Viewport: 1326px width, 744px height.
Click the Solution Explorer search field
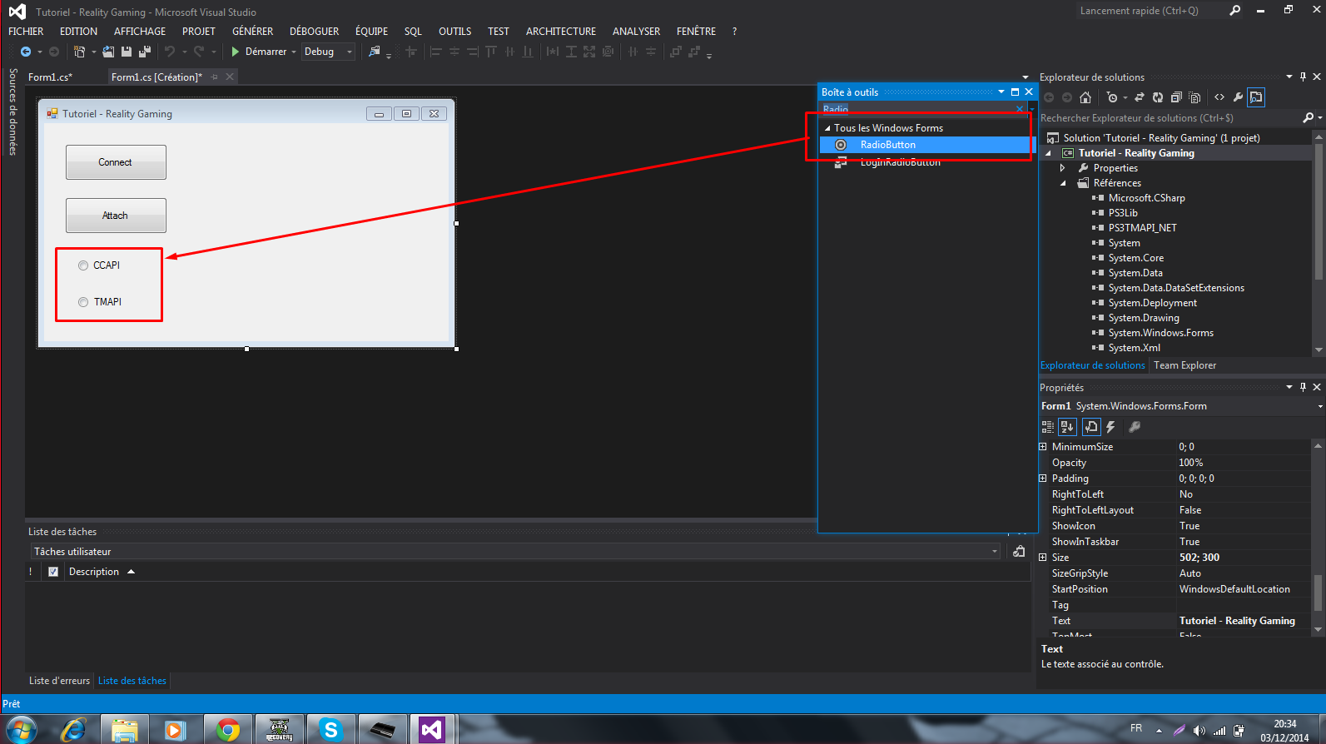pyautogui.click(x=1169, y=118)
